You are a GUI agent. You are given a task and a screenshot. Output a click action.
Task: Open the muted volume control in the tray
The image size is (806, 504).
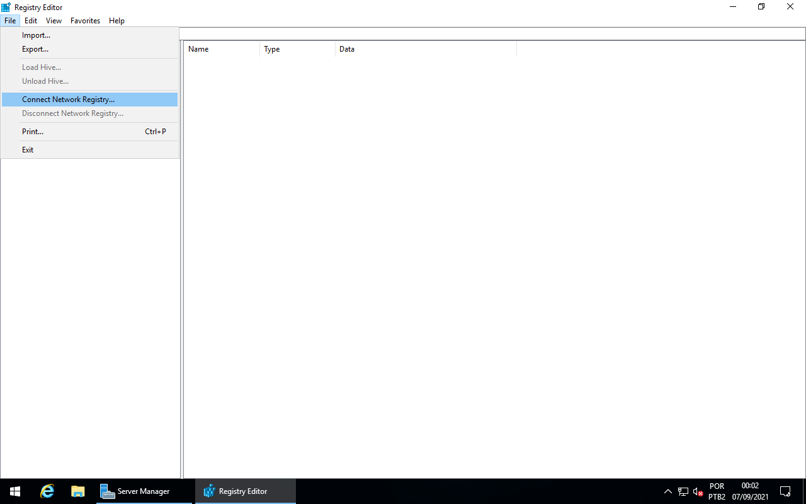click(x=698, y=491)
